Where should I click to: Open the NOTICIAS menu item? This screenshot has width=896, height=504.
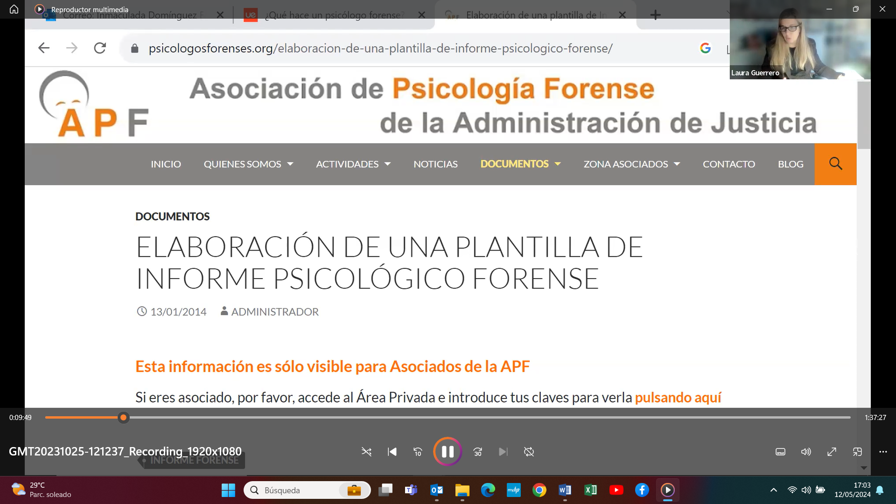pos(435,164)
